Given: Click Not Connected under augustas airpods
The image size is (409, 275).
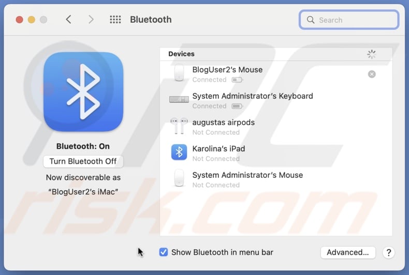Looking at the screenshot, I should point(216,132).
